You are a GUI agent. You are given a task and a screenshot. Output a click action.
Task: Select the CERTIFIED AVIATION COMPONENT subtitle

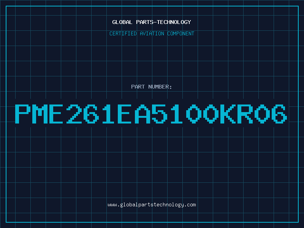pyautogui.click(x=152, y=33)
